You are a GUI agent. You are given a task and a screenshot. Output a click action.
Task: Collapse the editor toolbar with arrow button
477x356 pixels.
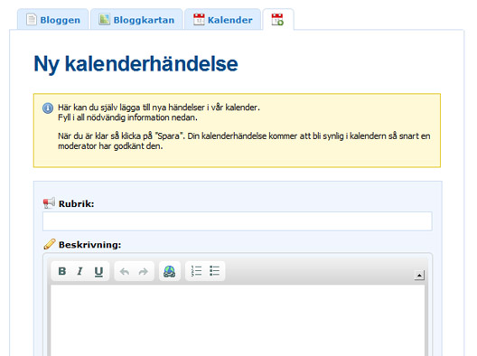point(419,276)
